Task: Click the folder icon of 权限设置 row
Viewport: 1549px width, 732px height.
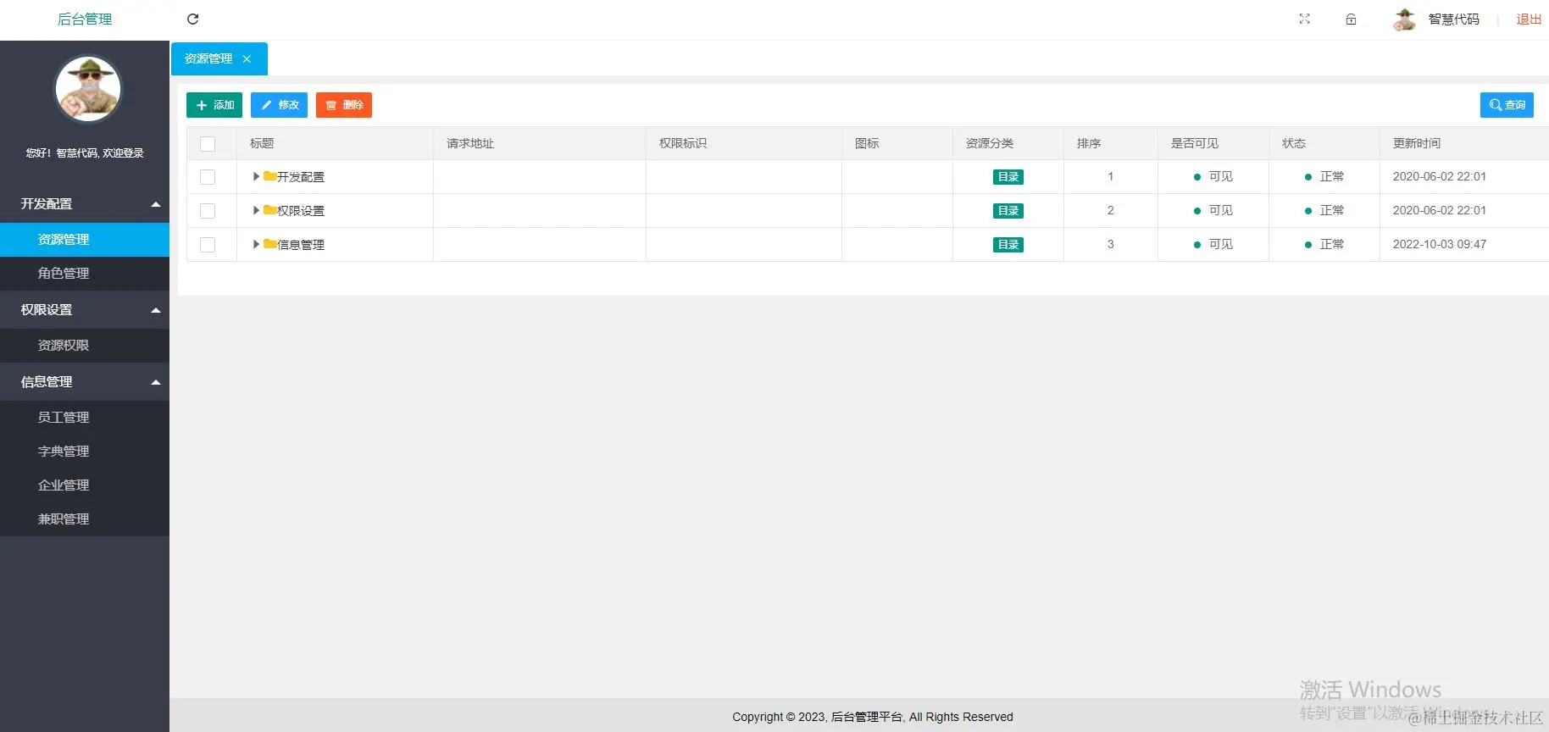Action: coord(269,210)
